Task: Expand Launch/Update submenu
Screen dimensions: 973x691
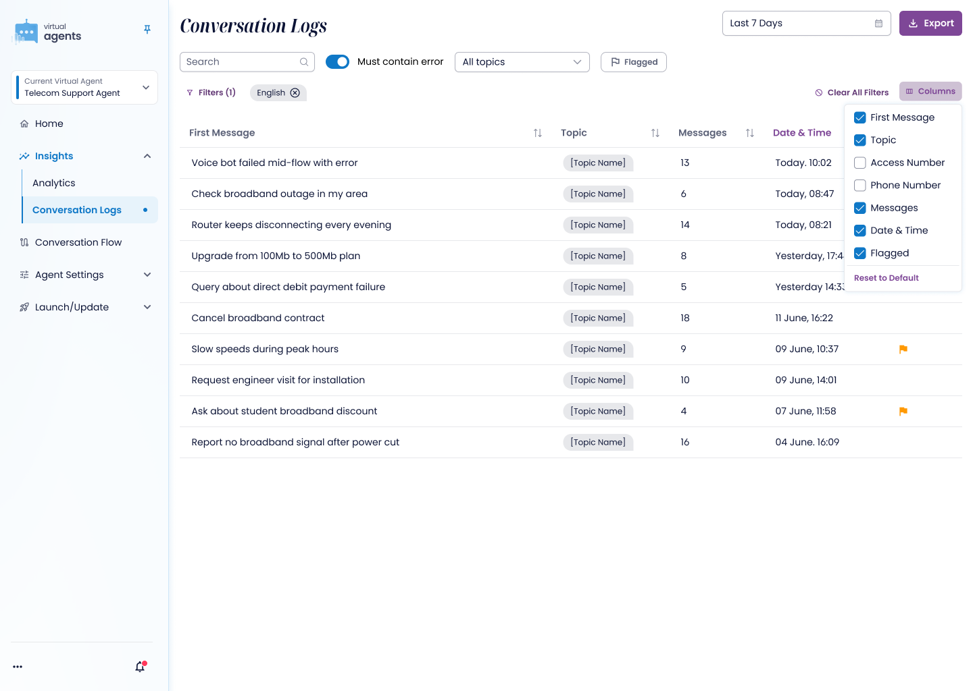Action: point(147,308)
